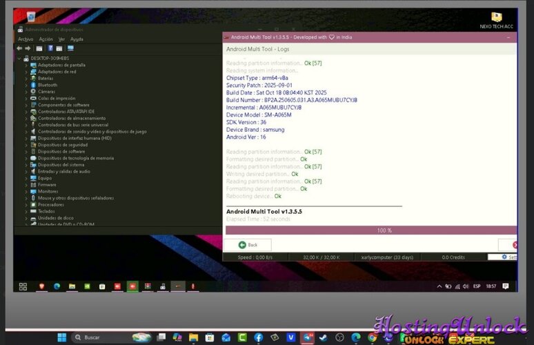Open Facebook on the host taskbar

click(x=259, y=337)
